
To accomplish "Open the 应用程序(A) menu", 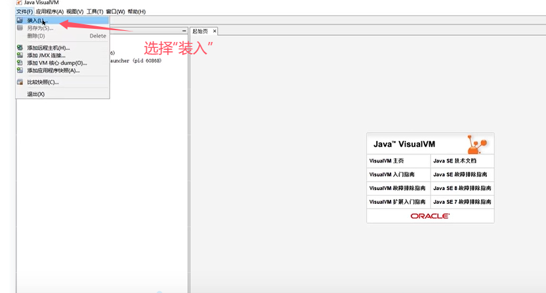I will (49, 12).
